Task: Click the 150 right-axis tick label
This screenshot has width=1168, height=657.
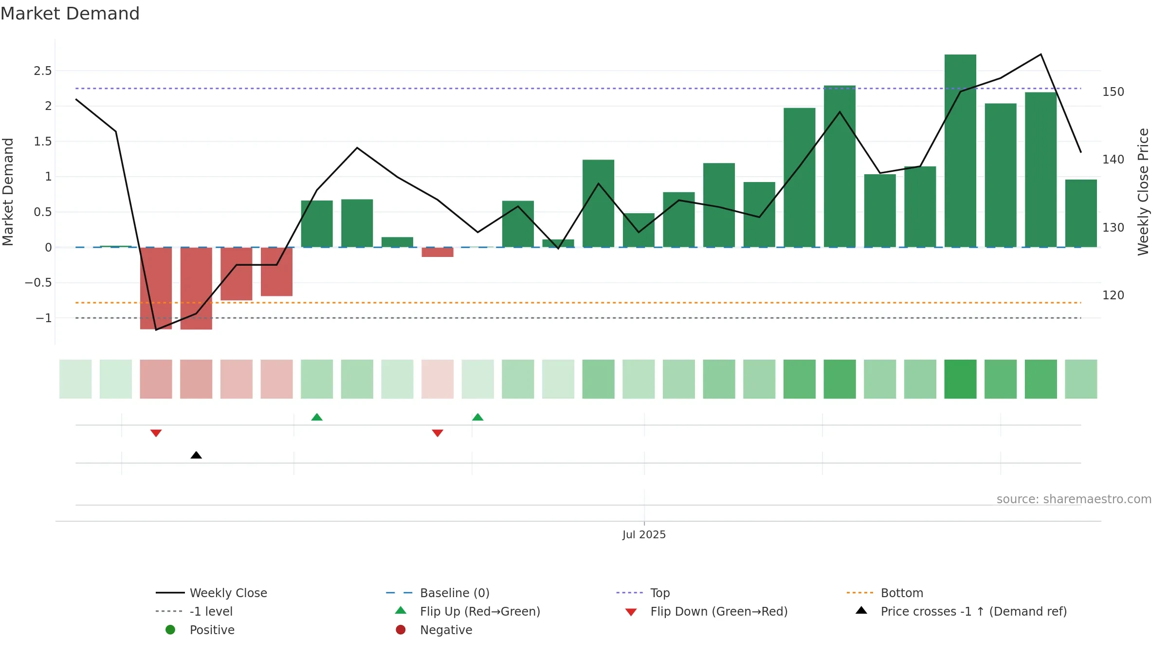Action: (x=1113, y=91)
